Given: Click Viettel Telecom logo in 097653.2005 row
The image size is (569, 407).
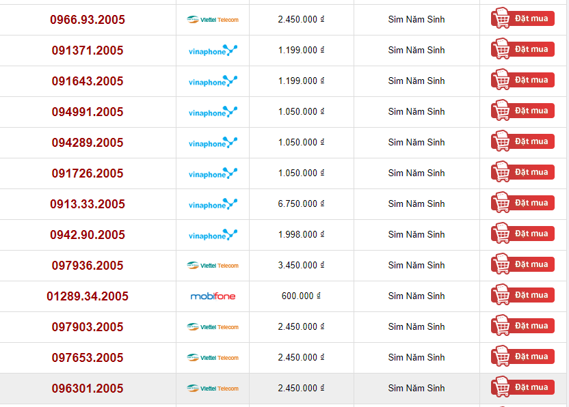Looking at the screenshot, I should [213, 358].
